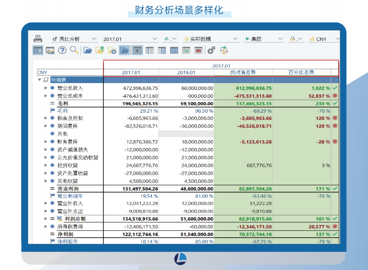Click the folder with up arrow icon
The height and width of the screenshot is (270, 368).
click(x=100, y=50)
